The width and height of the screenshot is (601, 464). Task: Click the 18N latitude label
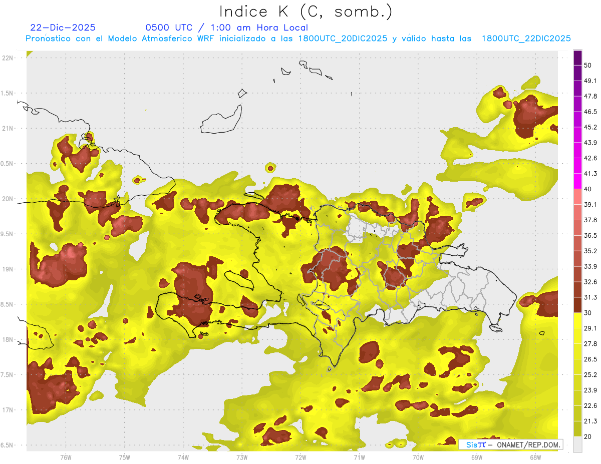click(x=9, y=340)
